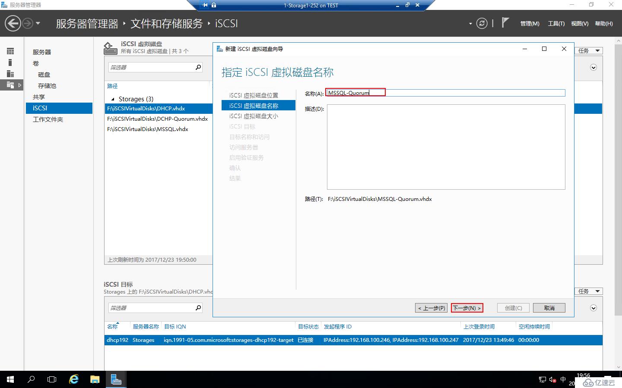Open the 管理(M) menu
The height and width of the screenshot is (388, 622).
pos(530,24)
